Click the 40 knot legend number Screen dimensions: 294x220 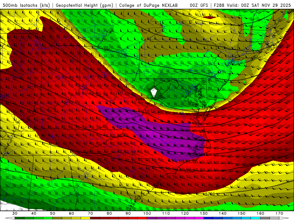coord(34,213)
